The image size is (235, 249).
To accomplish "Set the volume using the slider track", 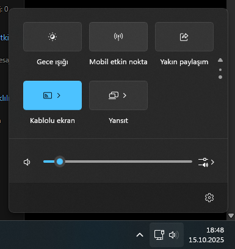I will tap(118, 162).
